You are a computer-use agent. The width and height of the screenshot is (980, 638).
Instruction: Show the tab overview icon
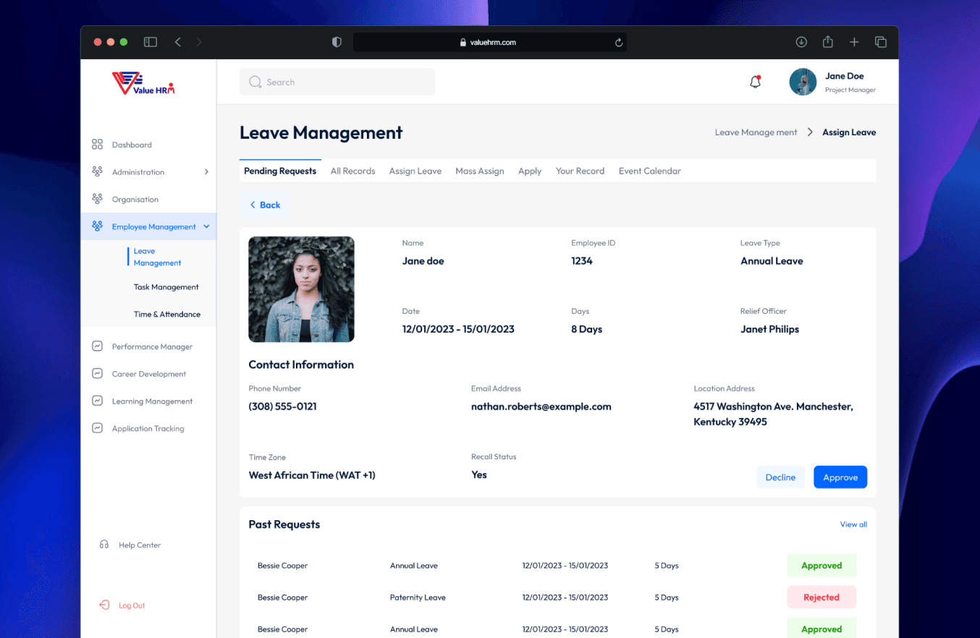pos(881,42)
